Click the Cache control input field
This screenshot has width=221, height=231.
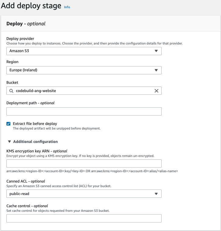coord(84,218)
